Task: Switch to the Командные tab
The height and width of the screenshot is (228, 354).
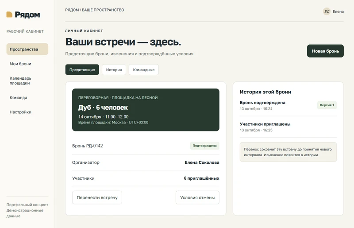Action: (143, 70)
